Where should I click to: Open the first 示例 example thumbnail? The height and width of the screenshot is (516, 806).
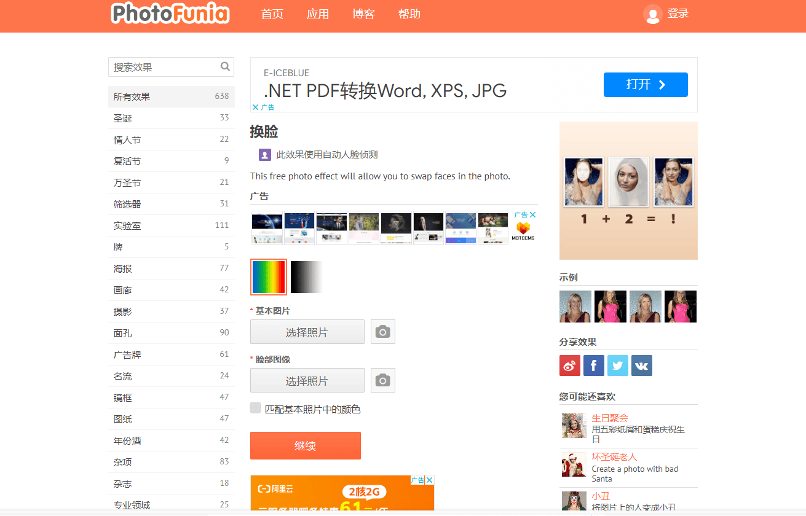(575, 306)
